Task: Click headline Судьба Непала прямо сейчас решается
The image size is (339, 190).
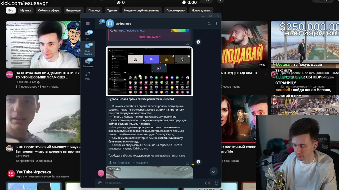Action: (141, 99)
